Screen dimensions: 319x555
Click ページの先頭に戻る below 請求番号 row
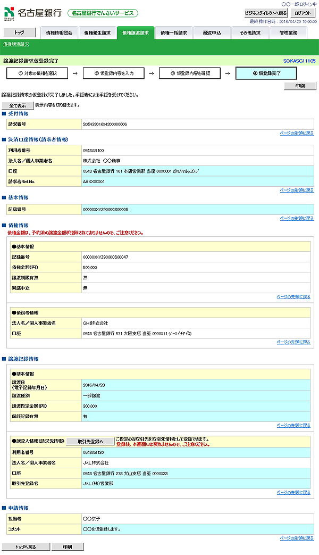[297, 134]
